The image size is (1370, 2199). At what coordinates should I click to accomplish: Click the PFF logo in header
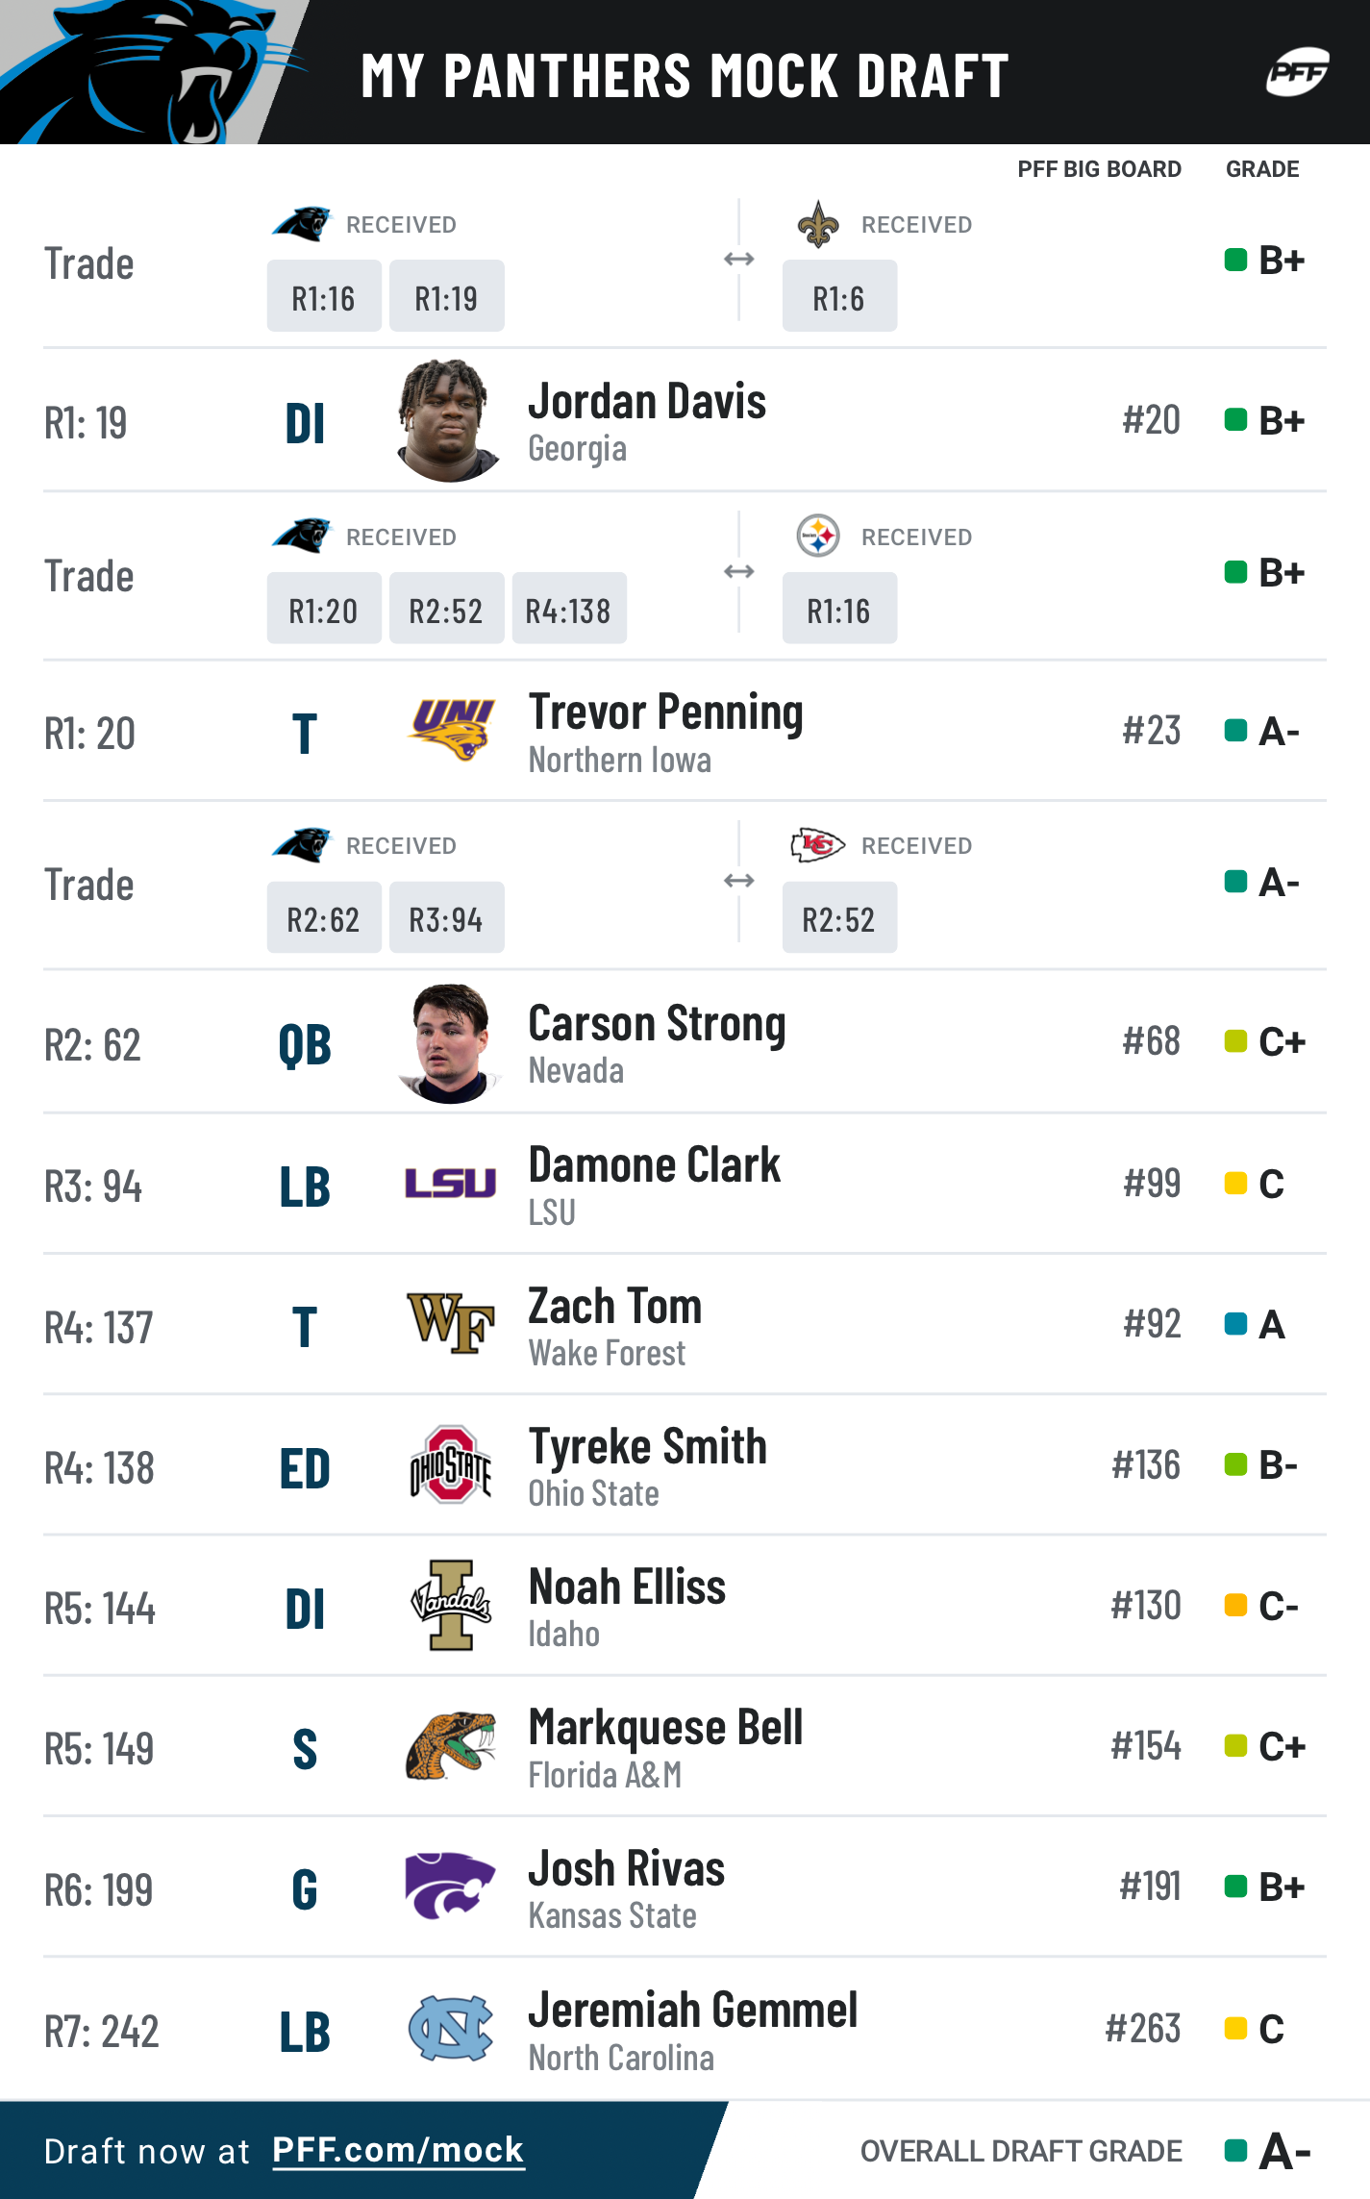[x=1297, y=72]
